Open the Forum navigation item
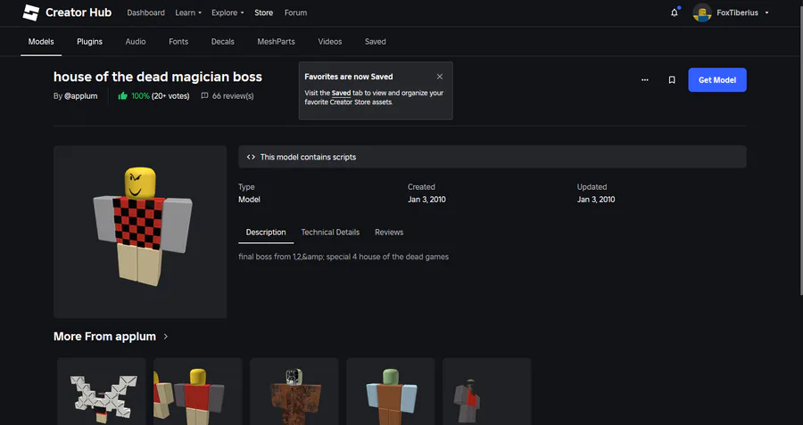Viewport: 803px width, 425px height. click(x=295, y=12)
